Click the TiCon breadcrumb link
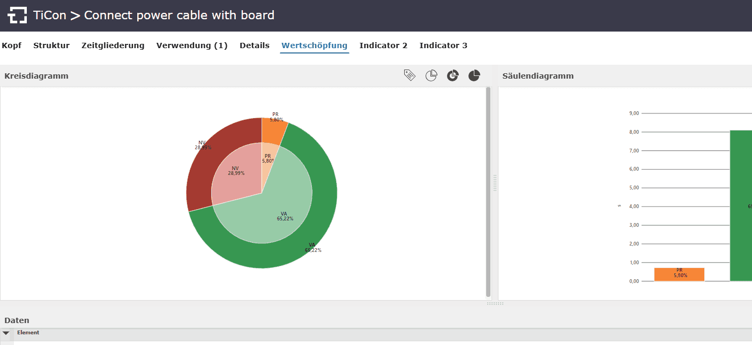752x345 pixels. tap(50, 16)
